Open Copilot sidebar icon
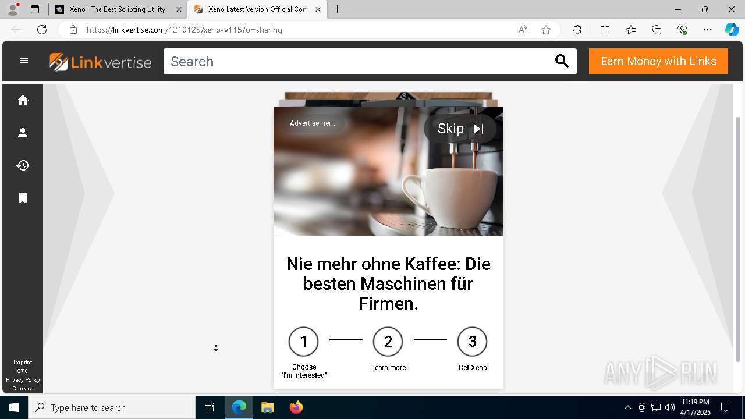This screenshot has height=419, width=745. tap(732, 30)
